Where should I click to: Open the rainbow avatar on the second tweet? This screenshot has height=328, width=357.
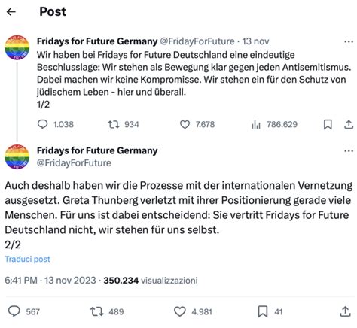tap(17, 156)
